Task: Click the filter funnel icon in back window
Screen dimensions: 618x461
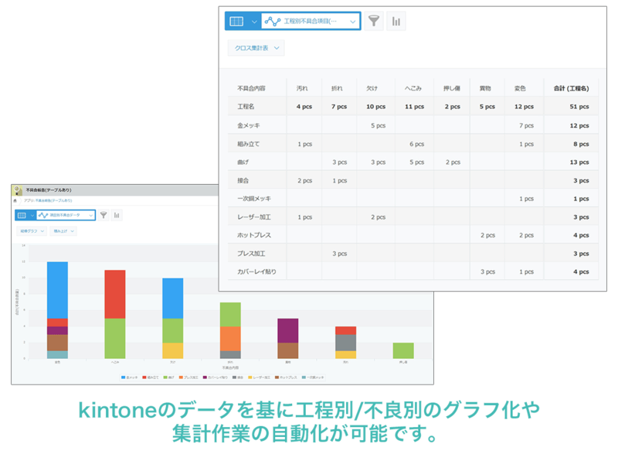Action: (104, 215)
